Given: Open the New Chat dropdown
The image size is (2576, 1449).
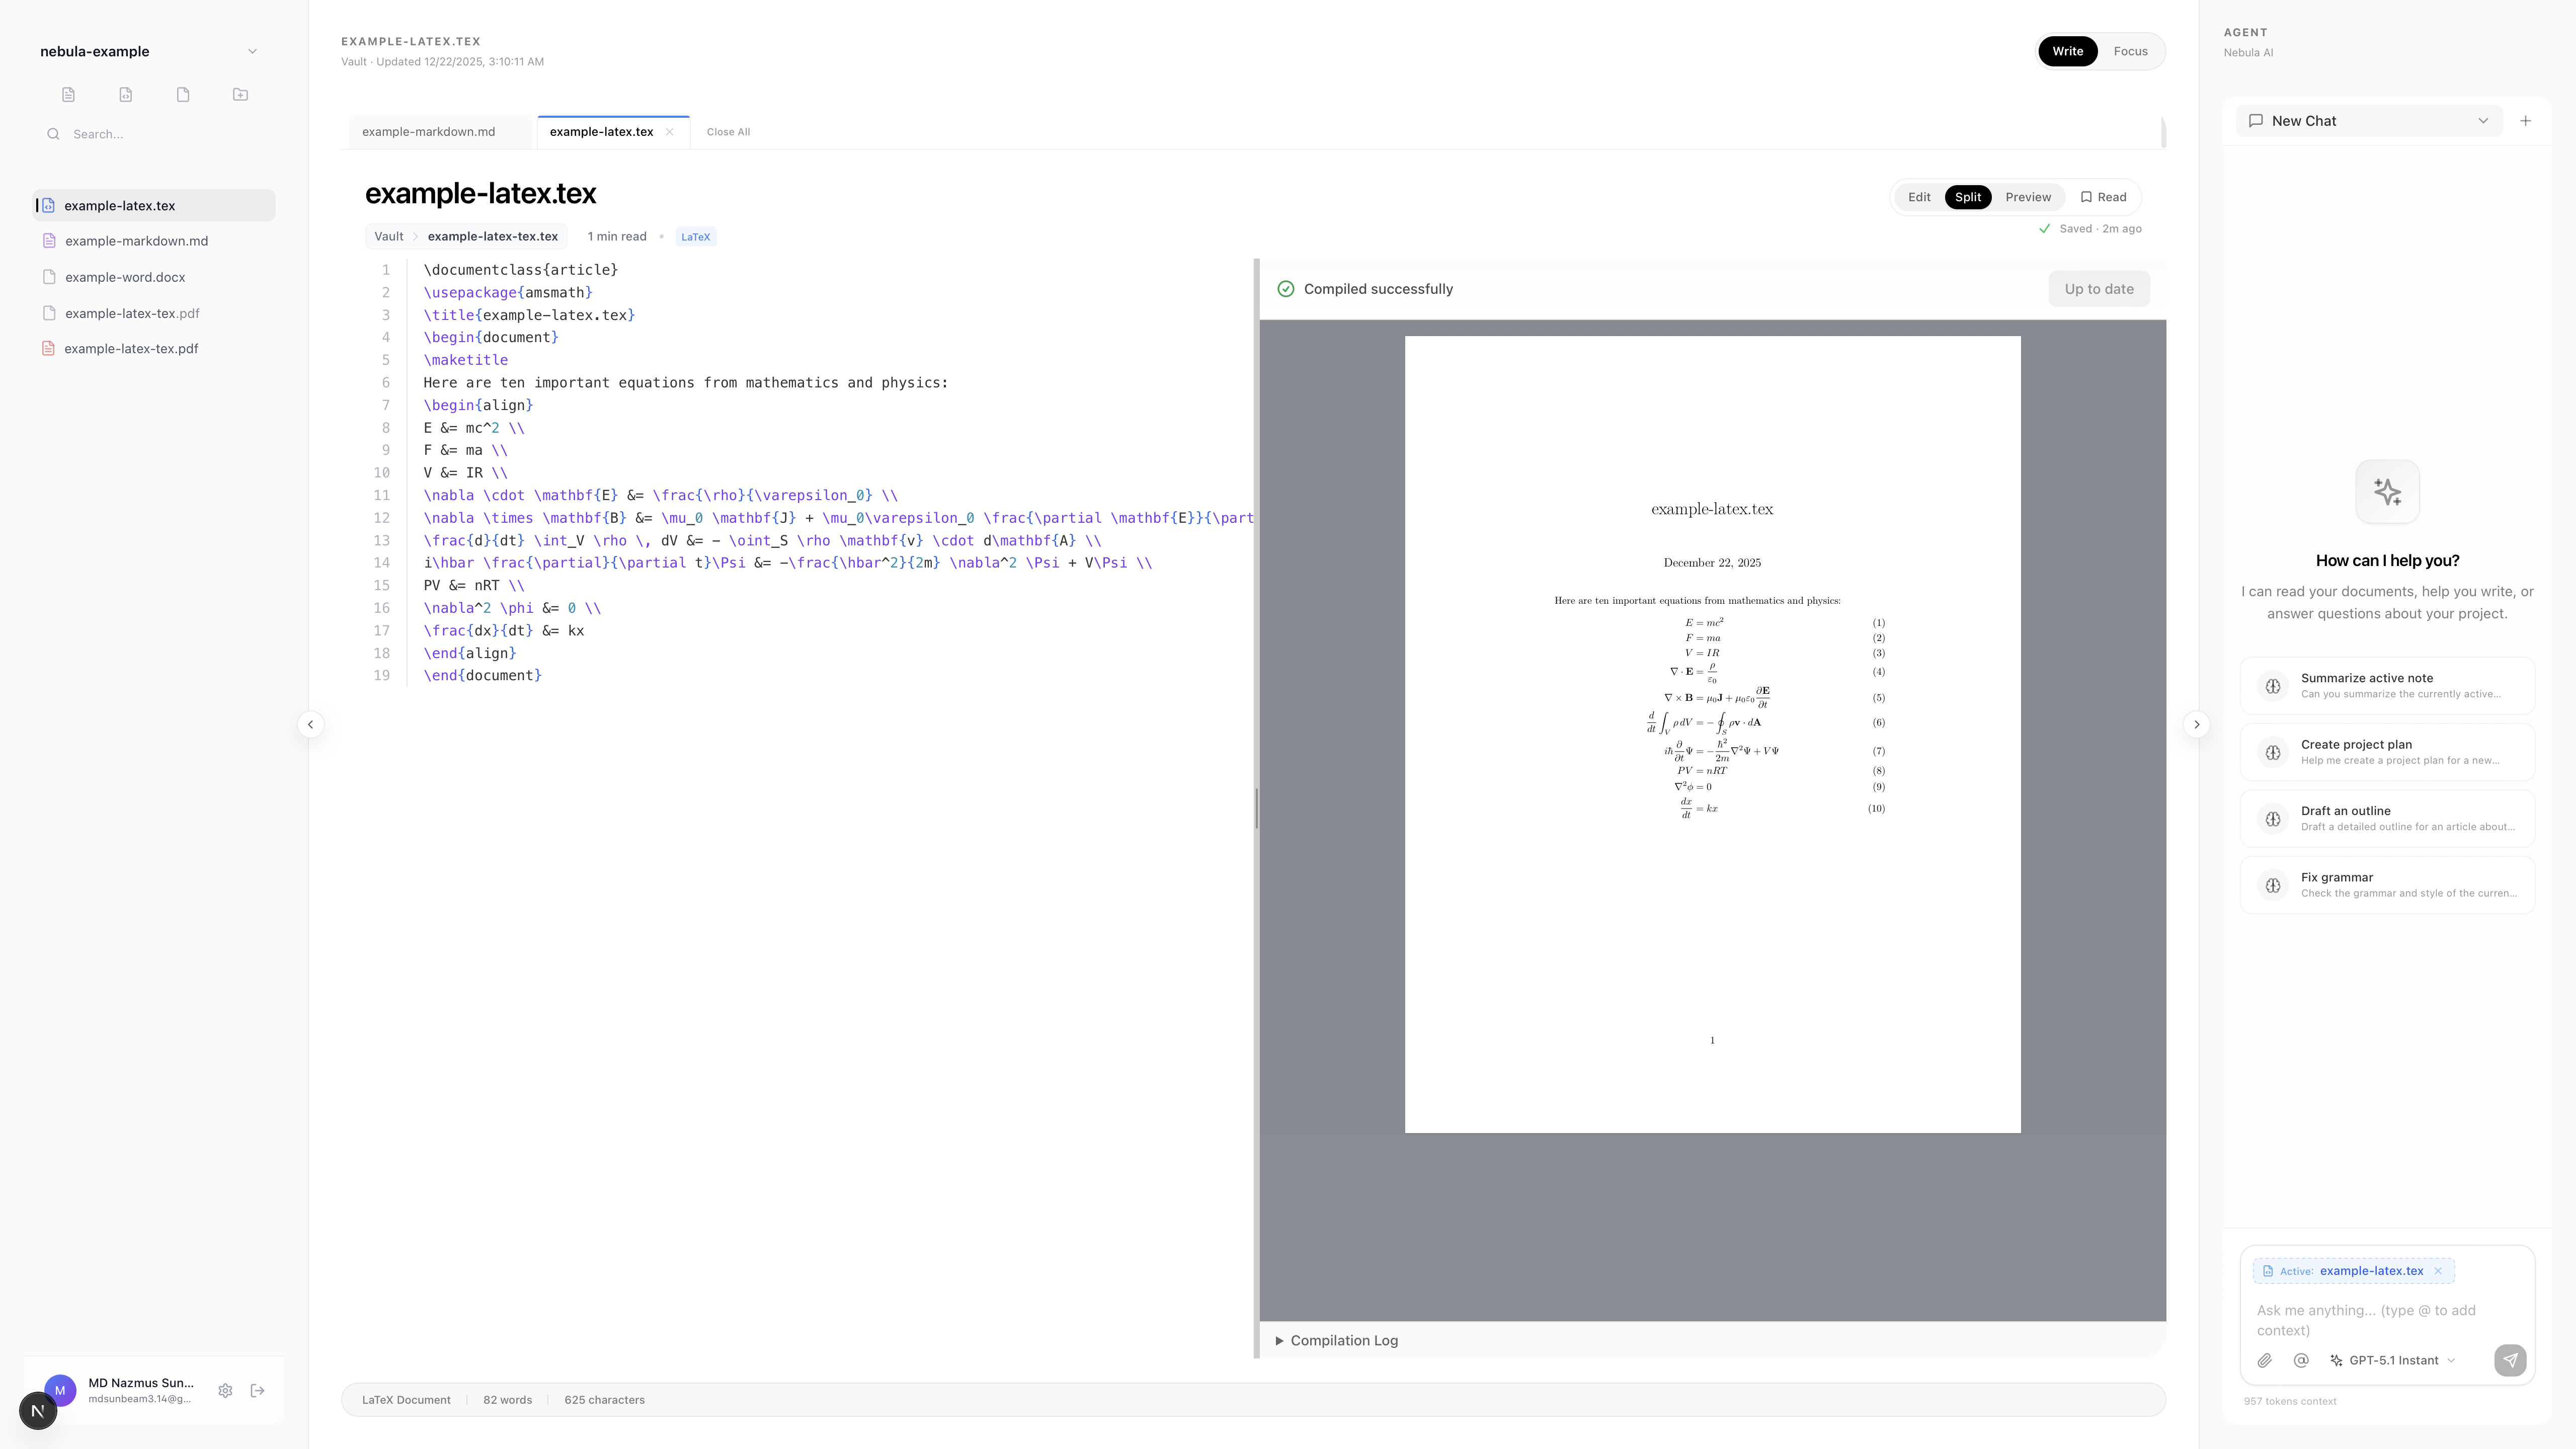Looking at the screenshot, I should tap(2368, 121).
